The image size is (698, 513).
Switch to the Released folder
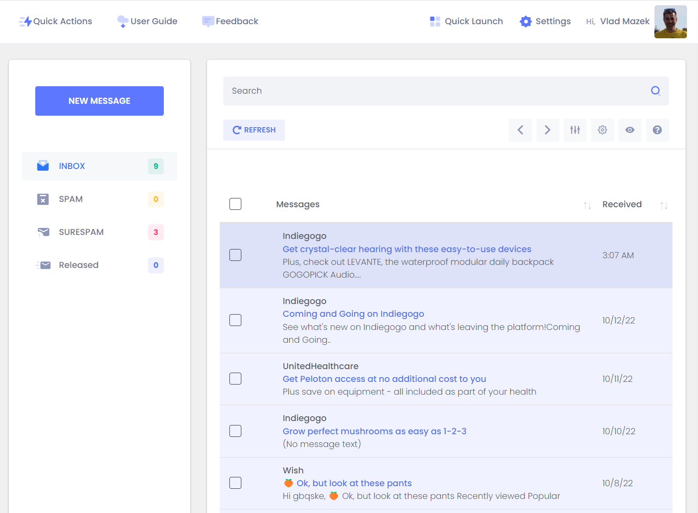tap(78, 265)
